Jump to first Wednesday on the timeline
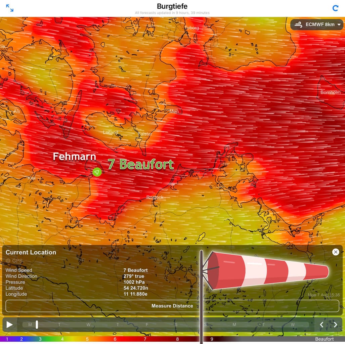 pyautogui.click(x=88, y=325)
